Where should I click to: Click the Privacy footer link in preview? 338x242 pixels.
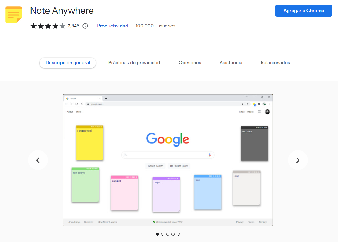point(240,222)
